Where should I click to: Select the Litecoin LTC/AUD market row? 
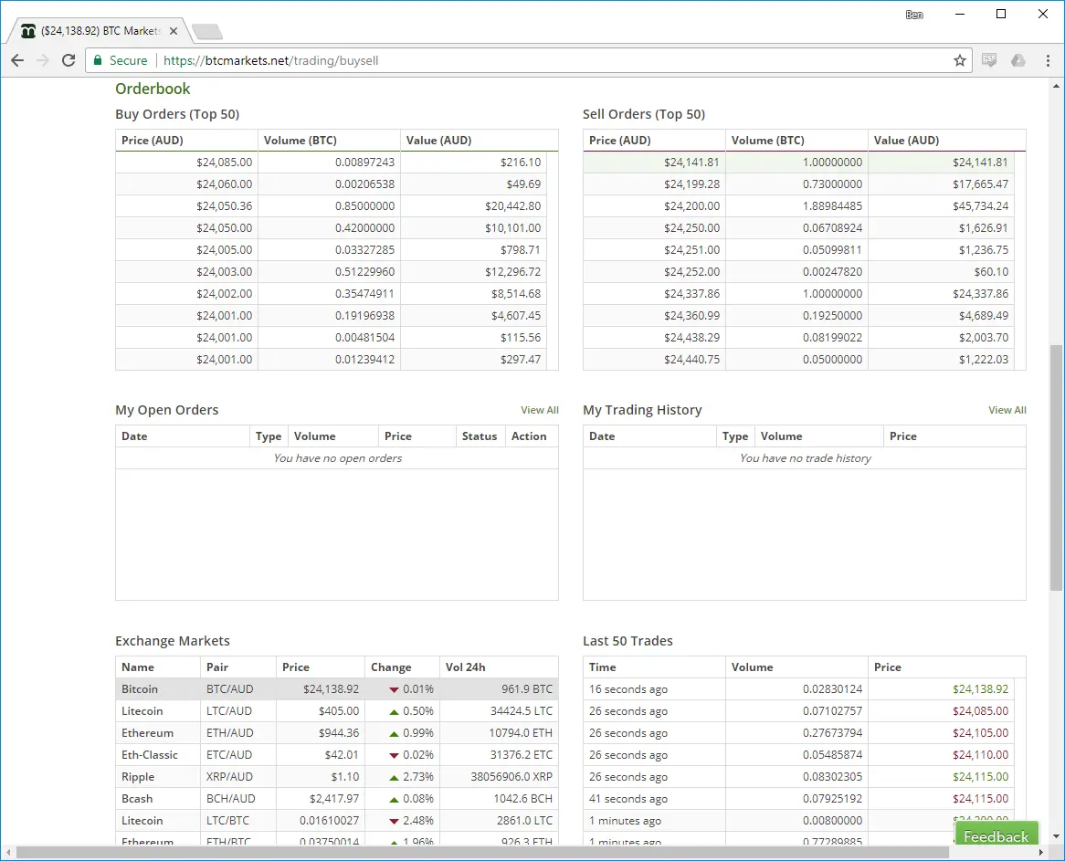[337, 711]
